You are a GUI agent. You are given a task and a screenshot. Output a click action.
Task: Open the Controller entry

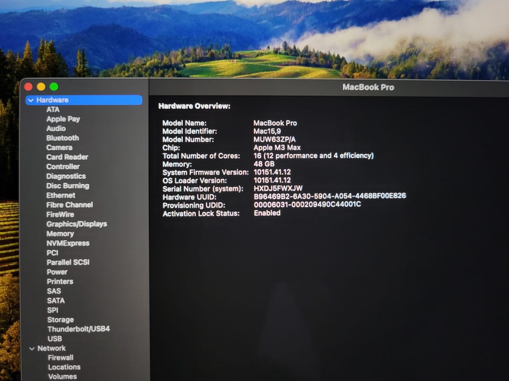click(x=63, y=167)
